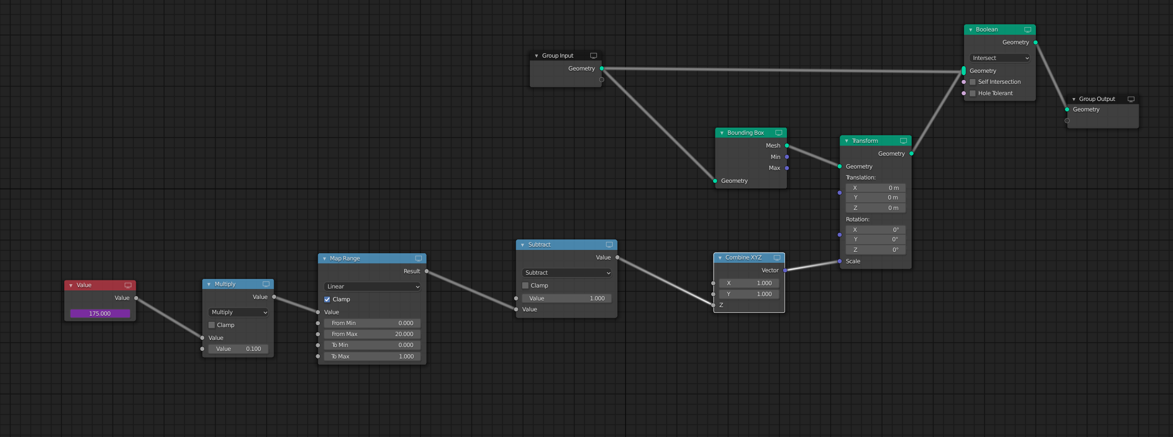Click the From Max slider in Map Range

tap(372, 334)
